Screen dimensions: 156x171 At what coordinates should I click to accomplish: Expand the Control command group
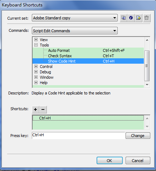[36, 66]
